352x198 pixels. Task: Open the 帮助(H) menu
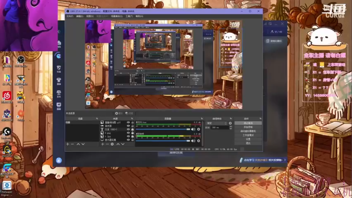139,16
